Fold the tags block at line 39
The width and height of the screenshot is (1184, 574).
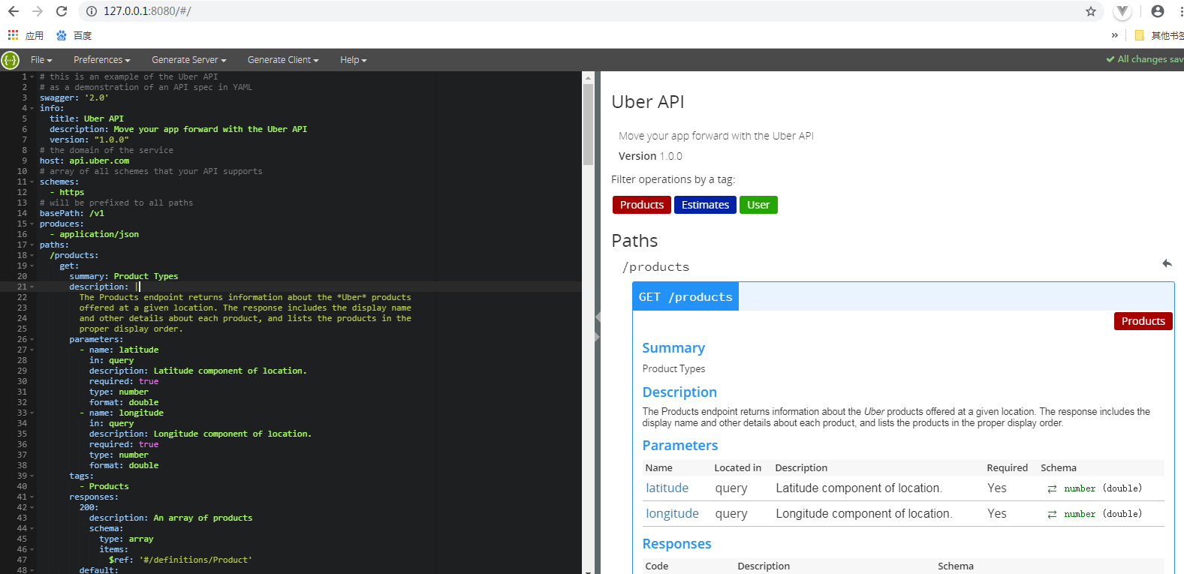(32, 476)
